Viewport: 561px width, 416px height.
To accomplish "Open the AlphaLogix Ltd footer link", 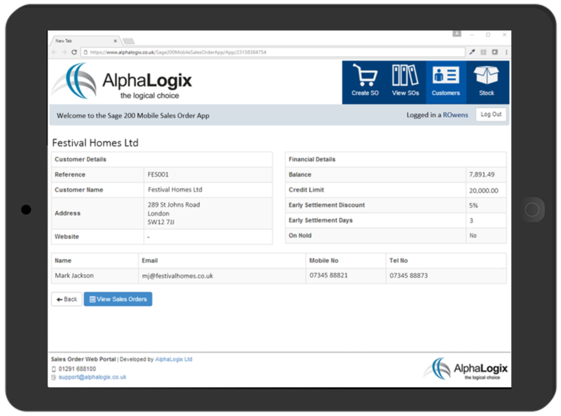I will point(174,359).
